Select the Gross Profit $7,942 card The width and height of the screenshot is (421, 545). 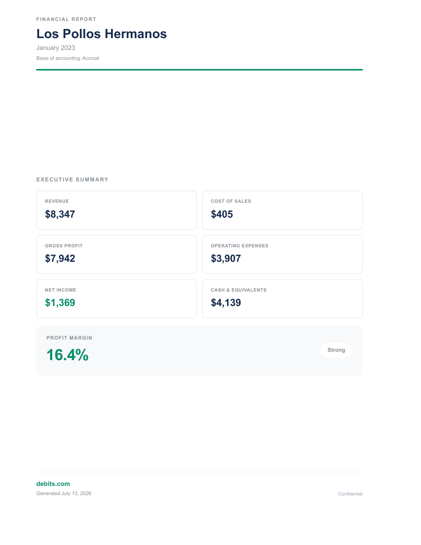pyautogui.click(x=117, y=254)
